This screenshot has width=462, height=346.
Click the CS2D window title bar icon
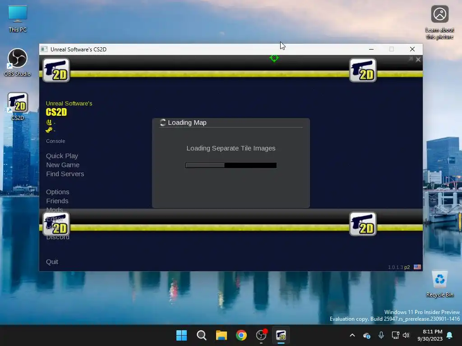(x=44, y=49)
